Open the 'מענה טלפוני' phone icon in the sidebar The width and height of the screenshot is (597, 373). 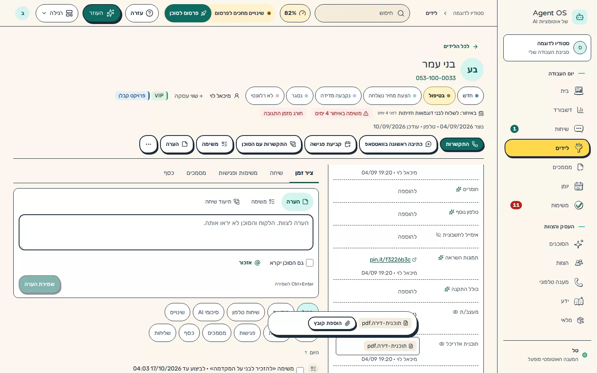[x=579, y=282]
